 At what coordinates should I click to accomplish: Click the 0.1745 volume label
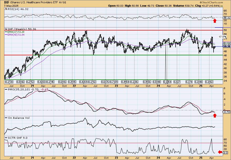[50, 82]
